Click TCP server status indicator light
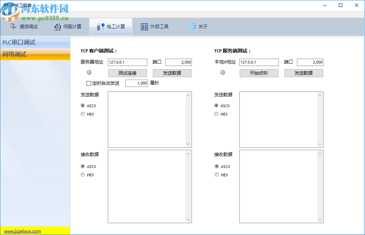Viewport: 365px width, 235px height. click(223, 73)
